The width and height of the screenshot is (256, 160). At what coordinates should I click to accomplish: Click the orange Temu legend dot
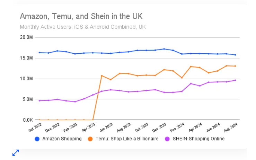point(90,139)
